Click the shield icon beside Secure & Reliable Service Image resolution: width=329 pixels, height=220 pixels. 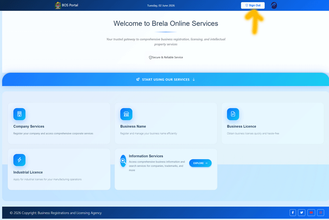(x=150, y=58)
